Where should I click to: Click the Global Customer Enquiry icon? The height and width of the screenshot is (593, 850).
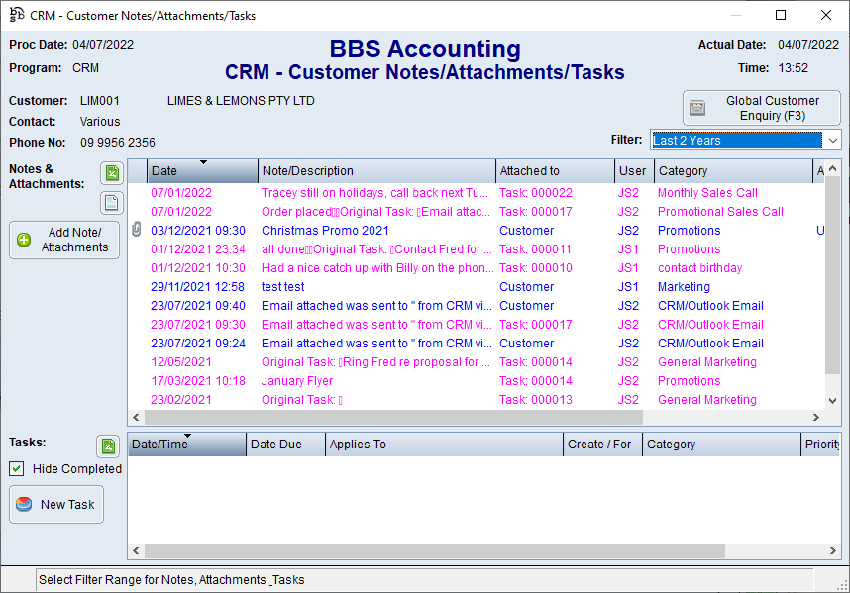pyautogui.click(x=697, y=108)
